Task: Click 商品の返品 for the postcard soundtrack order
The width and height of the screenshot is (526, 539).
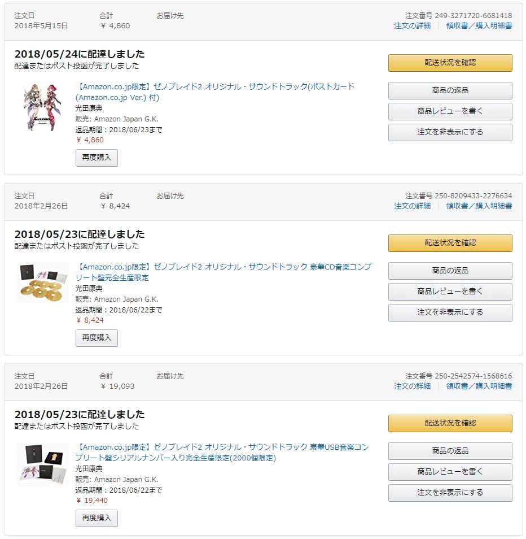Action: (x=450, y=90)
